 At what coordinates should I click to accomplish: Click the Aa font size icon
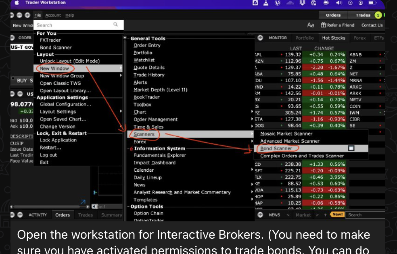[x=310, y=25]
